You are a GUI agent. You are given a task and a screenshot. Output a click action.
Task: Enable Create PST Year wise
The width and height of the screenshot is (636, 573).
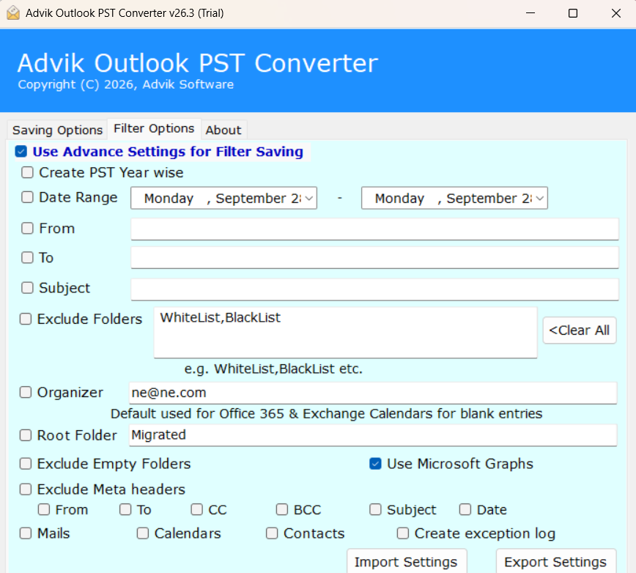[x=27, y=173]
